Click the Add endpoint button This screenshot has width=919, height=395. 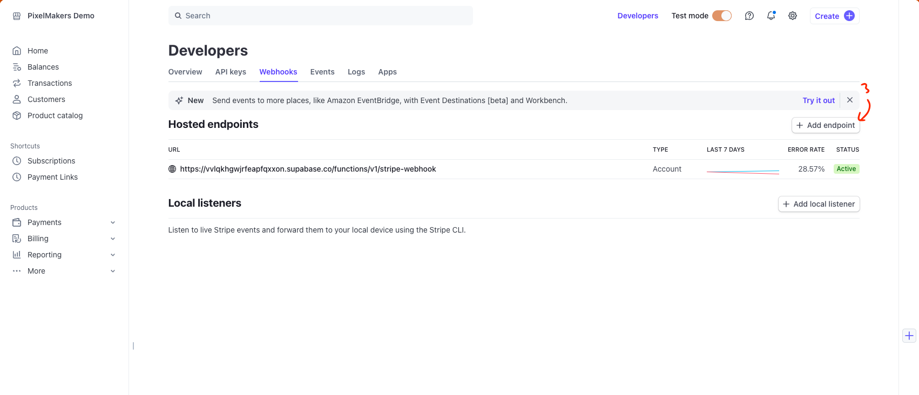coord(826,125)
